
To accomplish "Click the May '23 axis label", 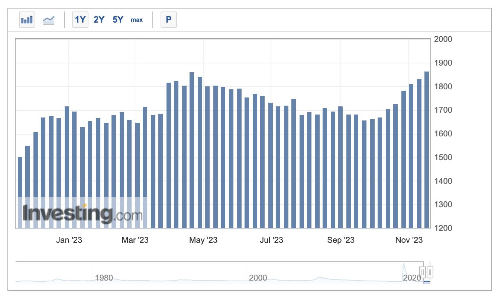I will [x=203, y=240].
